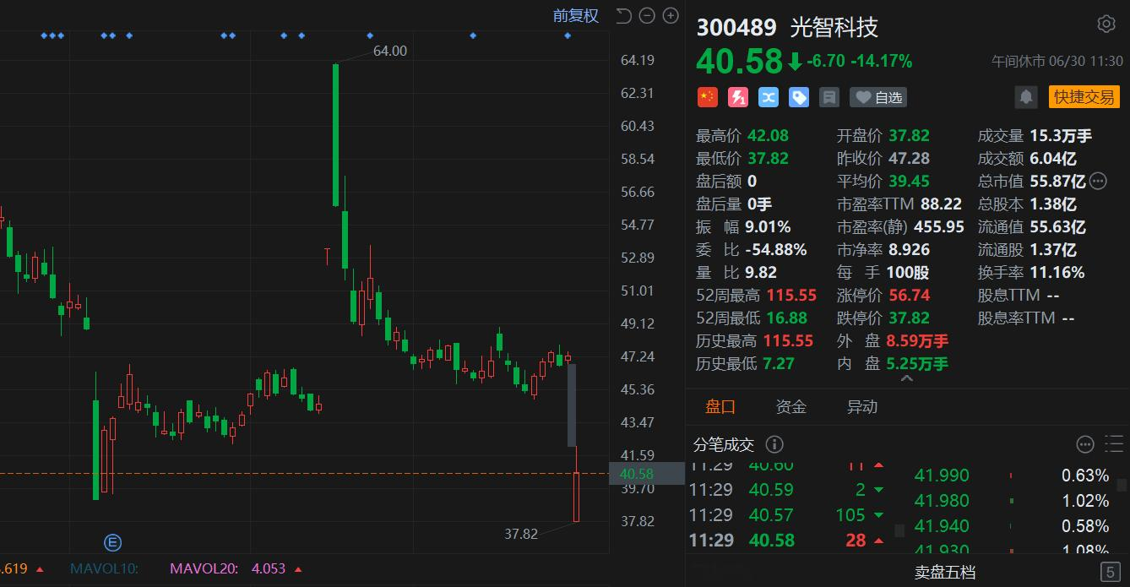Click the 振幅 value 9.01%

tap(768, 226)
